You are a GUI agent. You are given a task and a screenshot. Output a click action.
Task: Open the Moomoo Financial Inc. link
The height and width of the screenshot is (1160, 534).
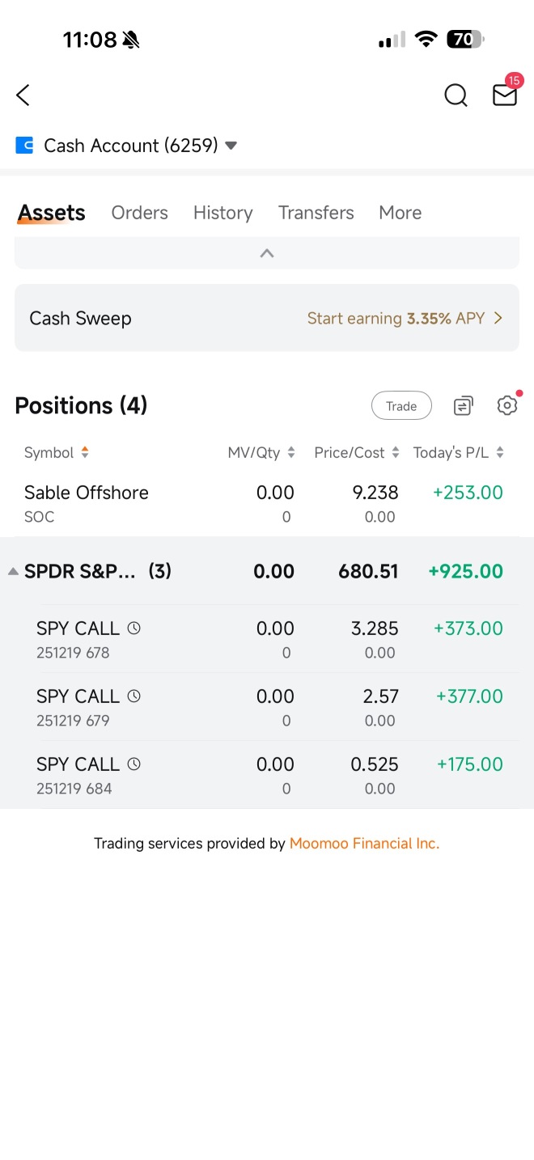pos(364,844)
